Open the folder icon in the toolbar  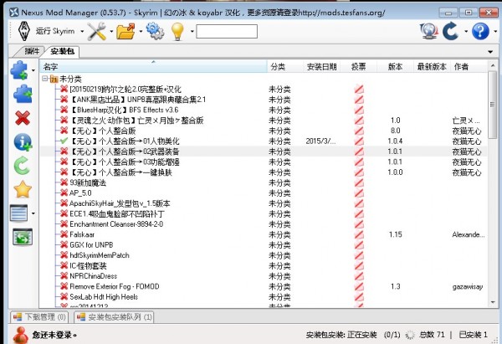tap(125, 31)
